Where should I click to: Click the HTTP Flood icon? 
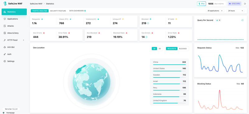[x=5, y=40]
